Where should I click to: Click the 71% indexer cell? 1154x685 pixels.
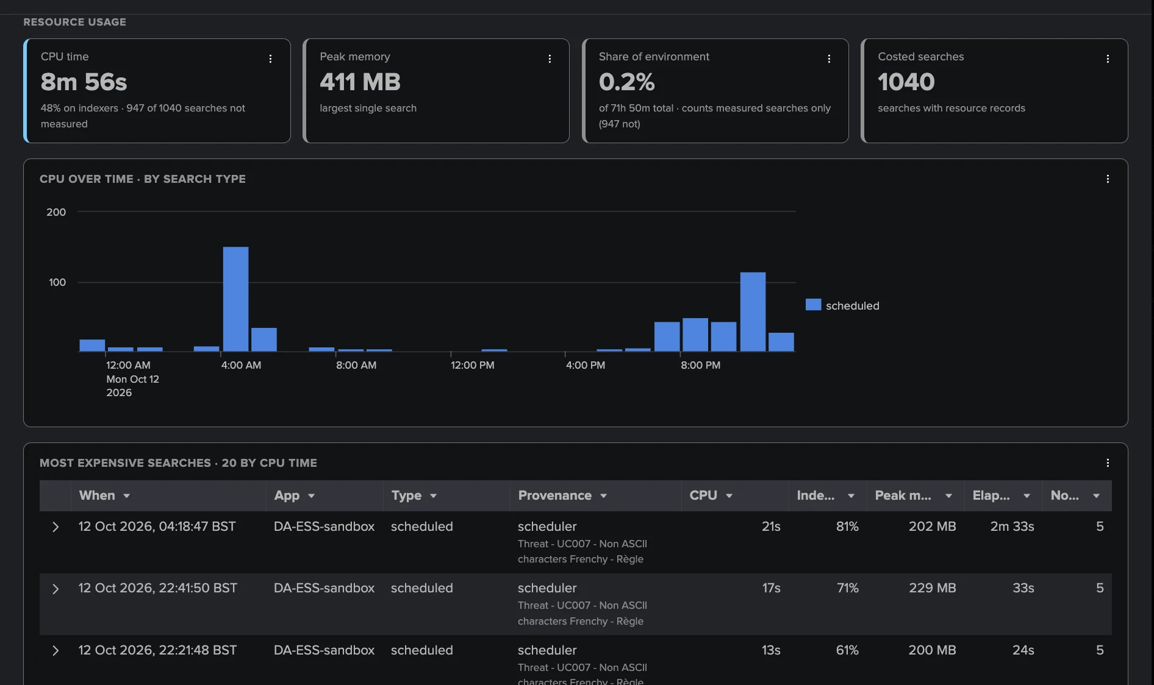847,588
